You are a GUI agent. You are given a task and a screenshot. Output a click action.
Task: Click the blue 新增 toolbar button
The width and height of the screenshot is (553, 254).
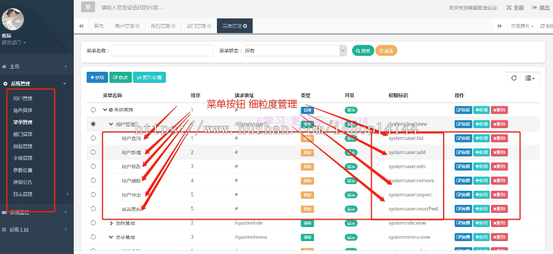click(97, 77)
